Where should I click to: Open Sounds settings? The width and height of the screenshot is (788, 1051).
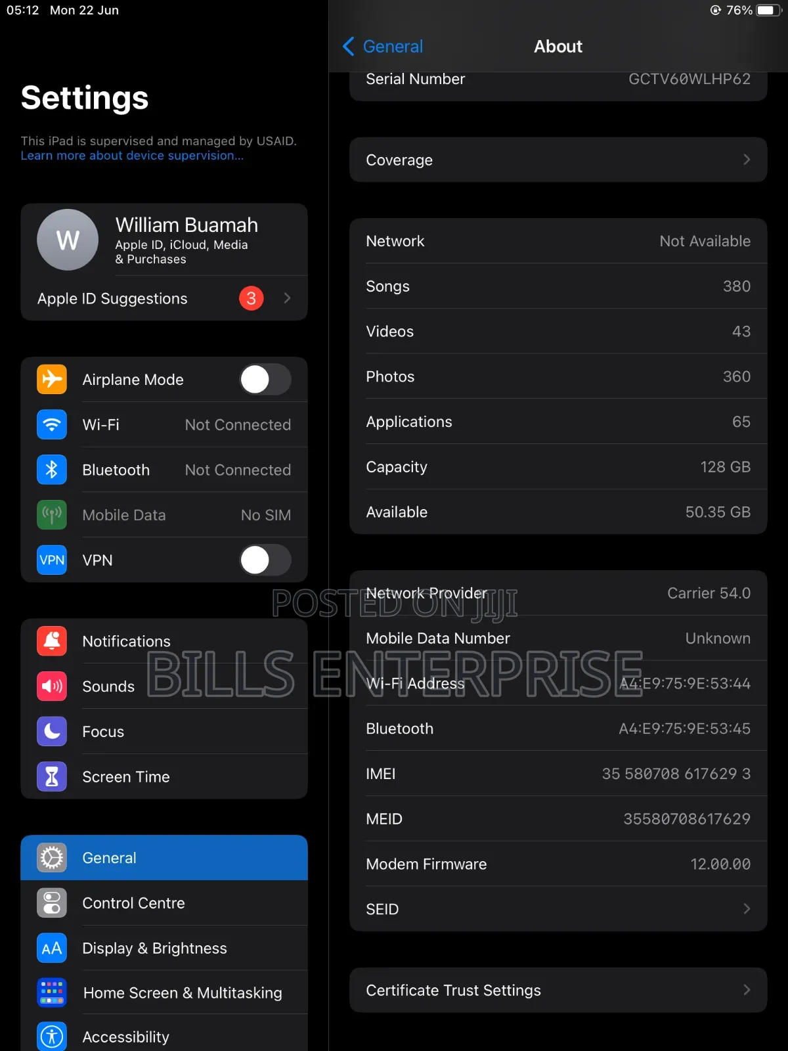[164, 686]
